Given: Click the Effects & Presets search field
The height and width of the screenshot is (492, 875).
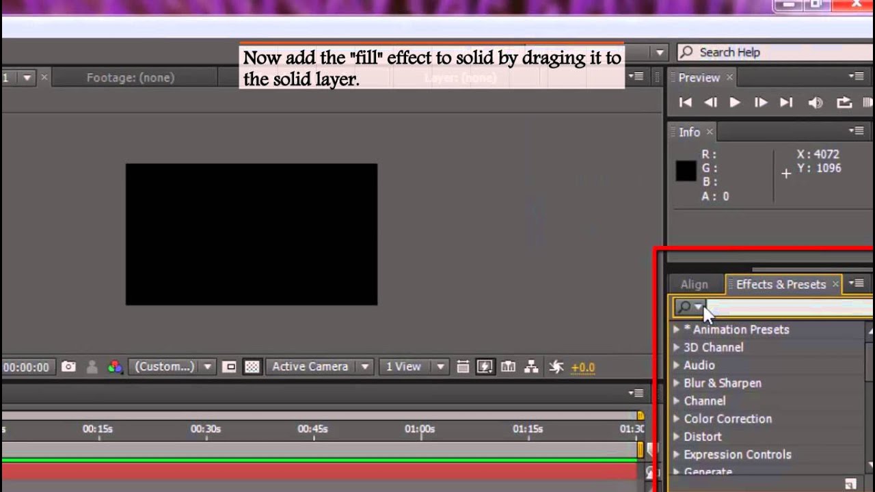Looking at the screenshot, I should (790, 307).
